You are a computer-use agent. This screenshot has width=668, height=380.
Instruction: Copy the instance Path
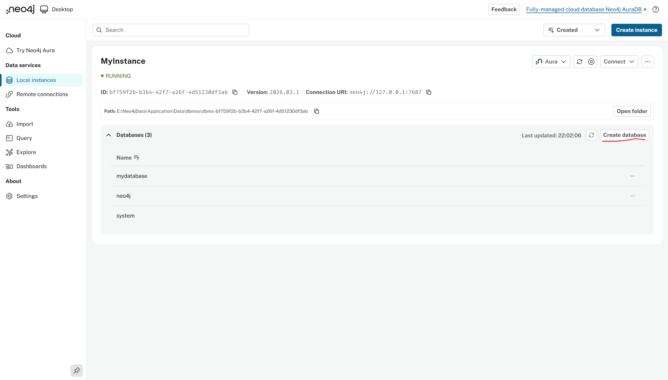[x=317, y=111]
